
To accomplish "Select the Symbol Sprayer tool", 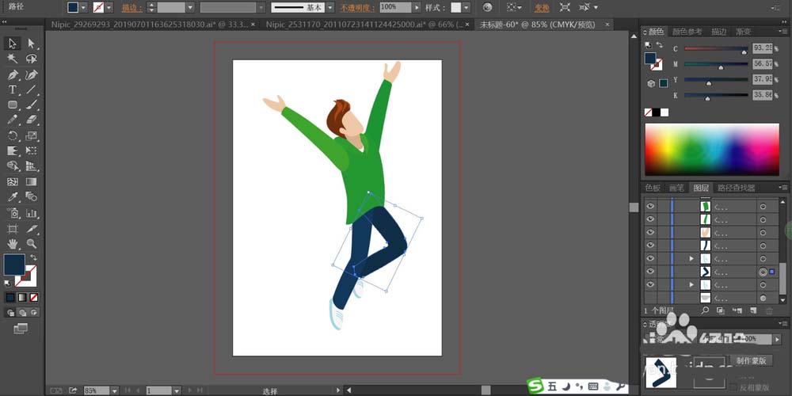I will (x=13, y=212).
